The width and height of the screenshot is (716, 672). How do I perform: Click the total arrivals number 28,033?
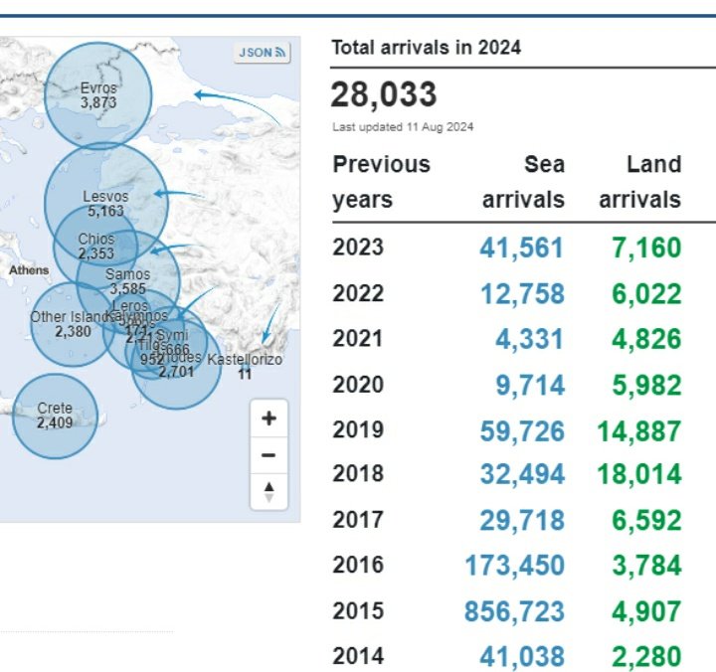tap(384, 95)
